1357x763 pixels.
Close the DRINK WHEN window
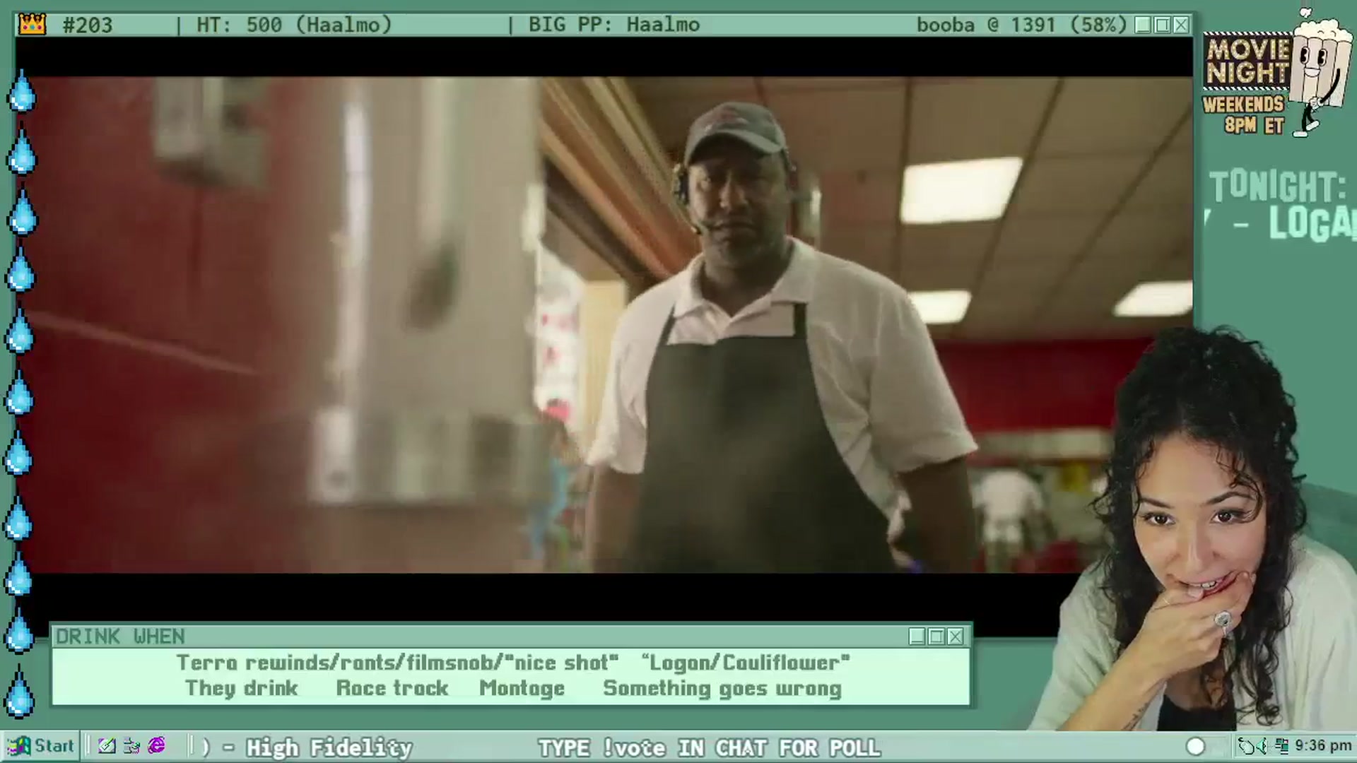pyautogui.click(x=956, y=637)
